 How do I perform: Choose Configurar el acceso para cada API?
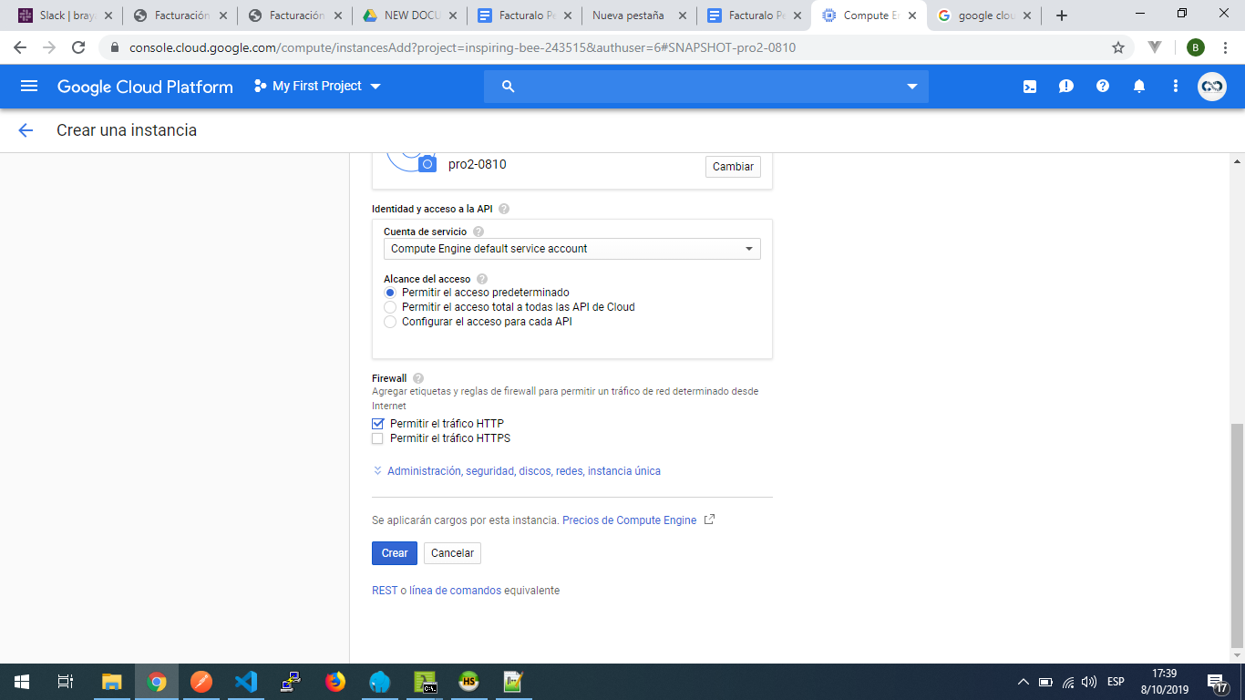[390, 322]
